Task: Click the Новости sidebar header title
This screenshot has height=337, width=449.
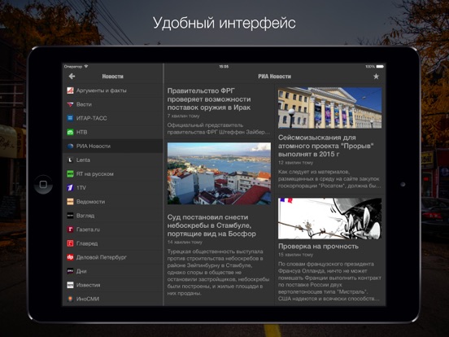Action: (113, 77)
